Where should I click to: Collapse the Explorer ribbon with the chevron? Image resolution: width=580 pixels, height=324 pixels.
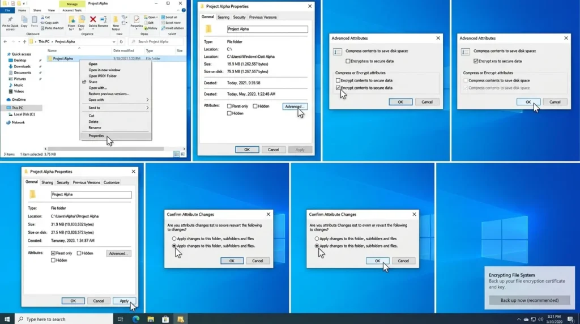pyautogui.click(x=178, y=10)
